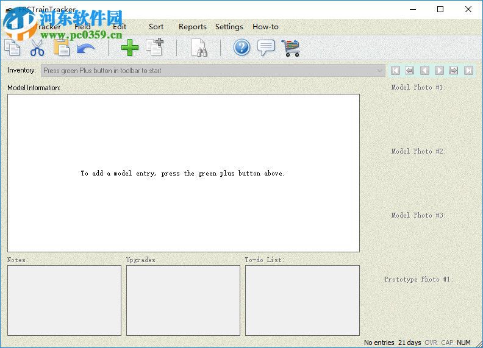Viewport: 483px width, 348px height.
Task: Click the Notes text box
Action: pyautogui.click(x=65, y=300)
